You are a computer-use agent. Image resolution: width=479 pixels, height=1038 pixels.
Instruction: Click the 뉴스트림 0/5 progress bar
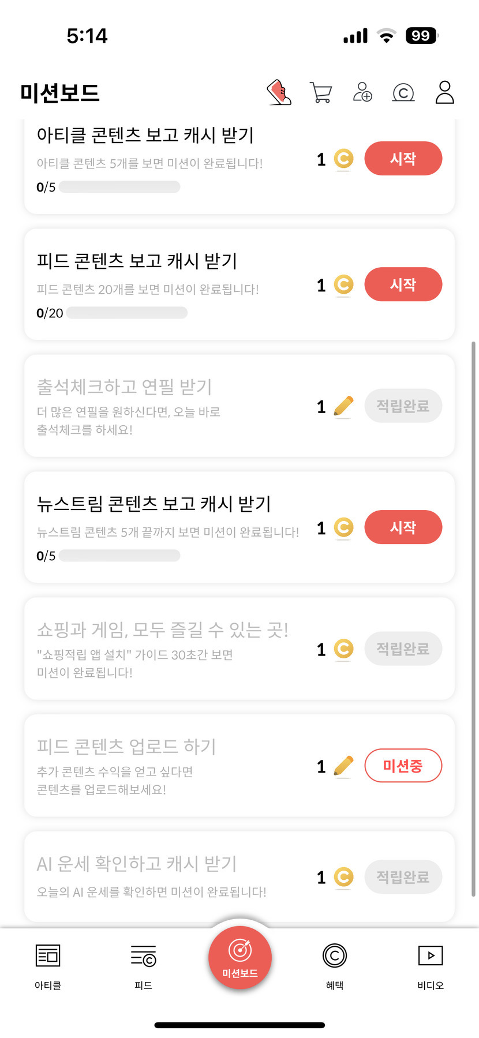[119, 556]
